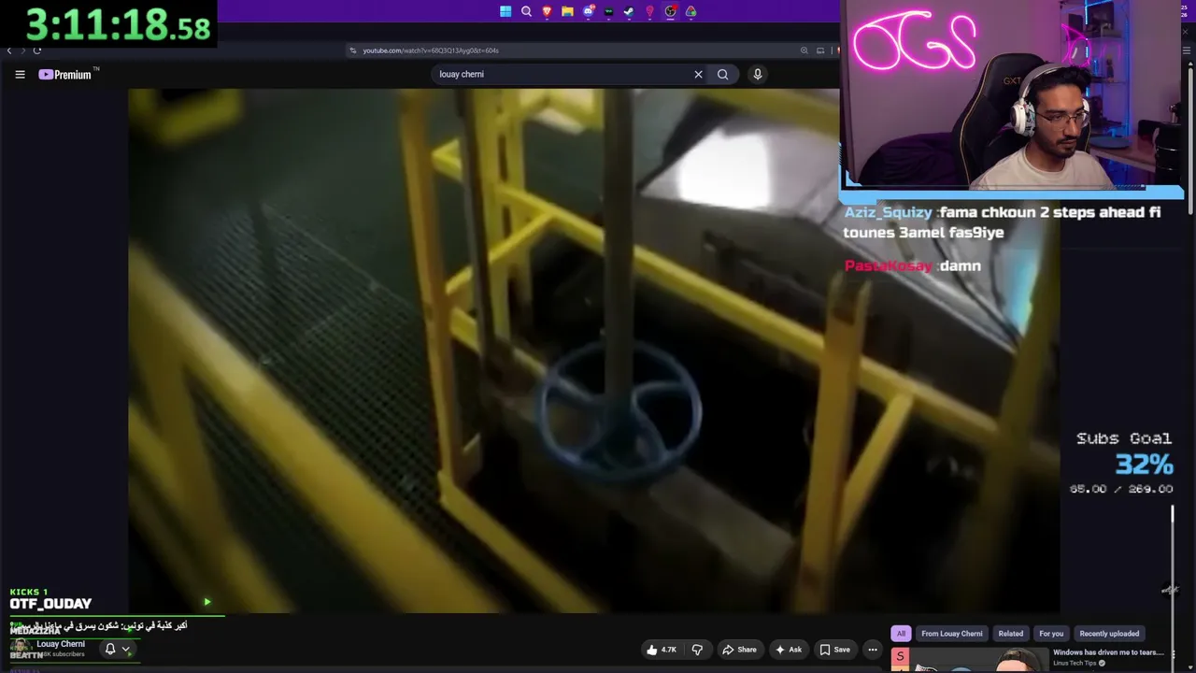
Task: Share this video
Action: coord(739,650)
